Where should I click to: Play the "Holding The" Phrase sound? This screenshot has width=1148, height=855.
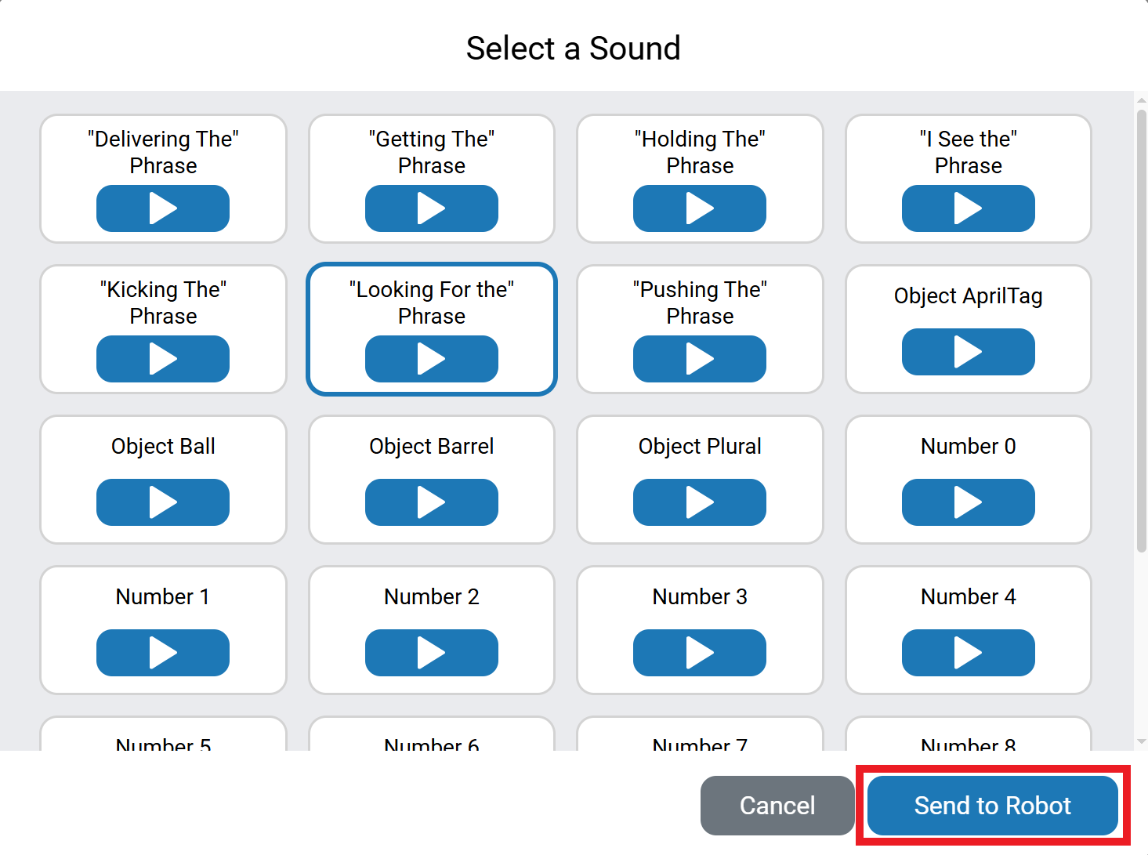[700, 208]
